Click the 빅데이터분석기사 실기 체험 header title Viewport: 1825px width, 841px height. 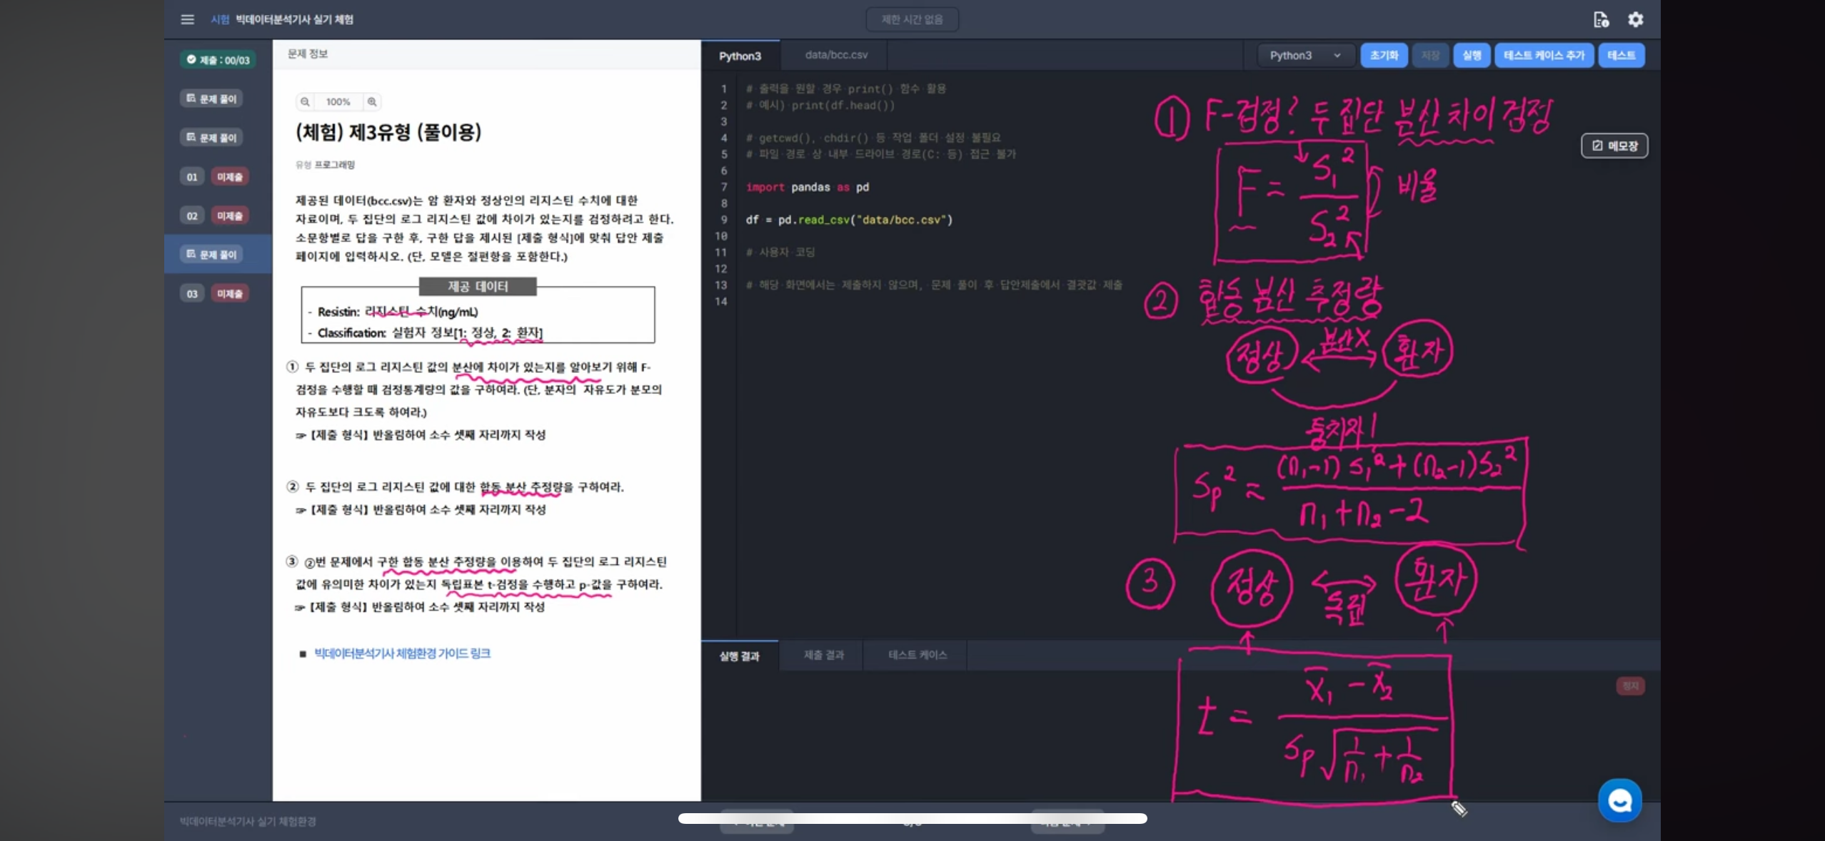(x=294, y=19)
